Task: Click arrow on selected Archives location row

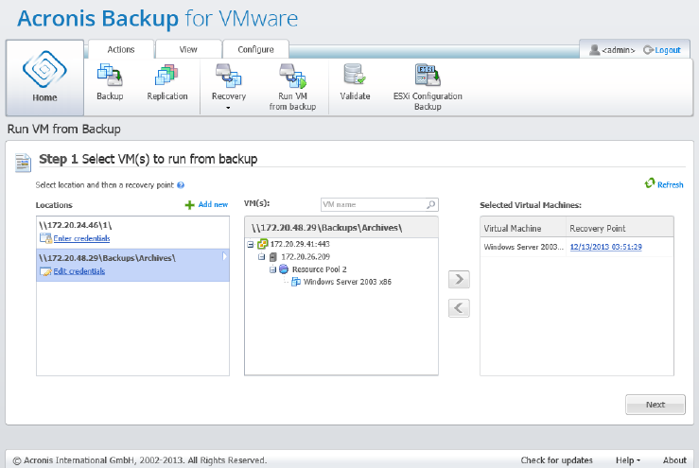Action: (x=224, y=256)
